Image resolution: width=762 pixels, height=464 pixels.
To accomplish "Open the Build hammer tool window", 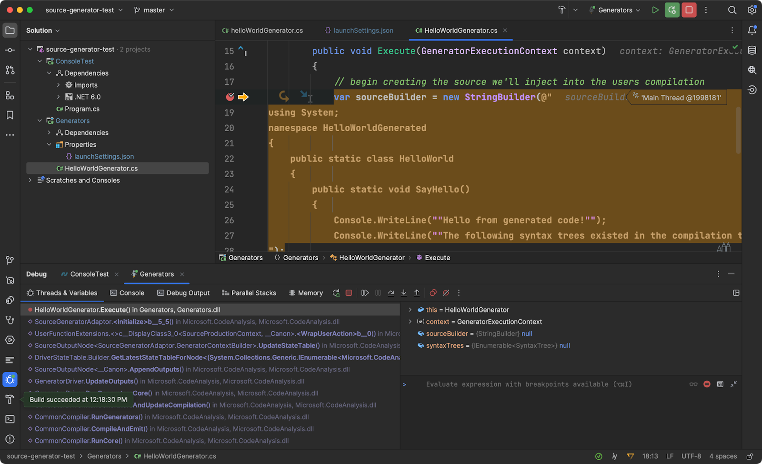I will pos(10,399).
